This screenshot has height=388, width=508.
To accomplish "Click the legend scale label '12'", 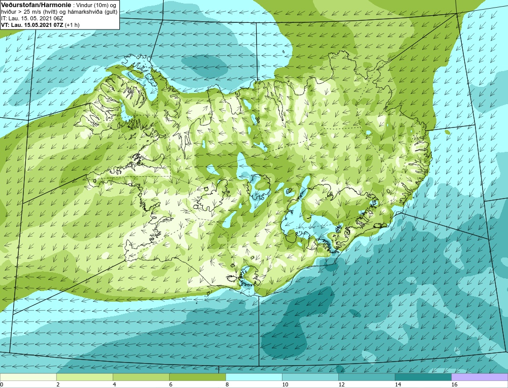I will [x=341, y=384].
